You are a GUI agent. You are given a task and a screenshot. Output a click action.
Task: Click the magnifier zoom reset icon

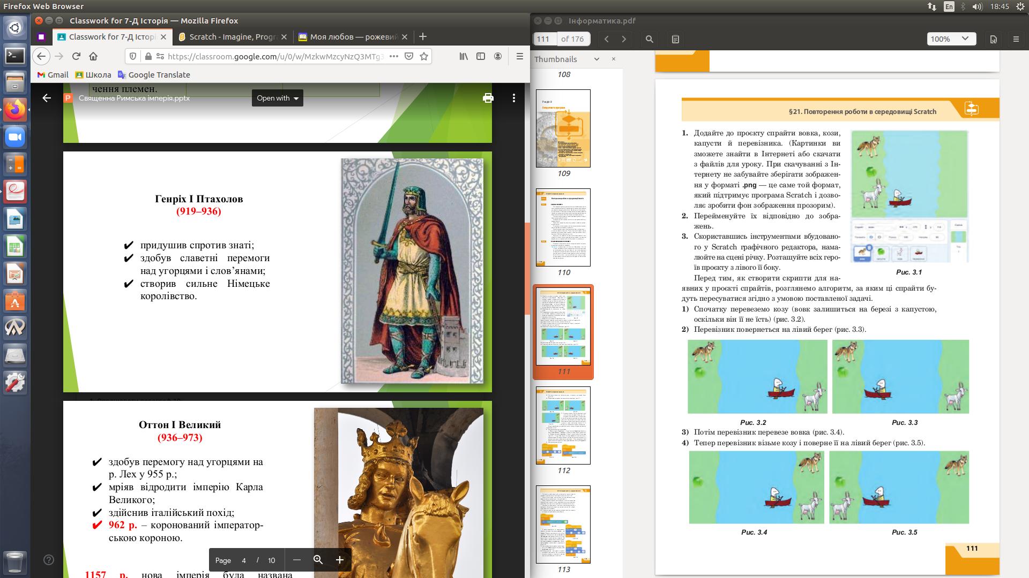(318, 560)
